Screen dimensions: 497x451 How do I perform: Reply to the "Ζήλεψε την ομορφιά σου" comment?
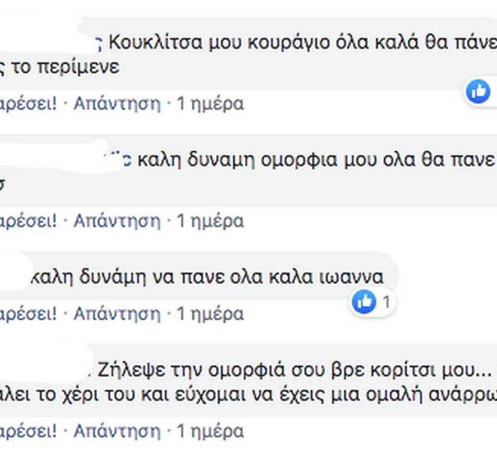pyautogui.click(x=117, y=432)
